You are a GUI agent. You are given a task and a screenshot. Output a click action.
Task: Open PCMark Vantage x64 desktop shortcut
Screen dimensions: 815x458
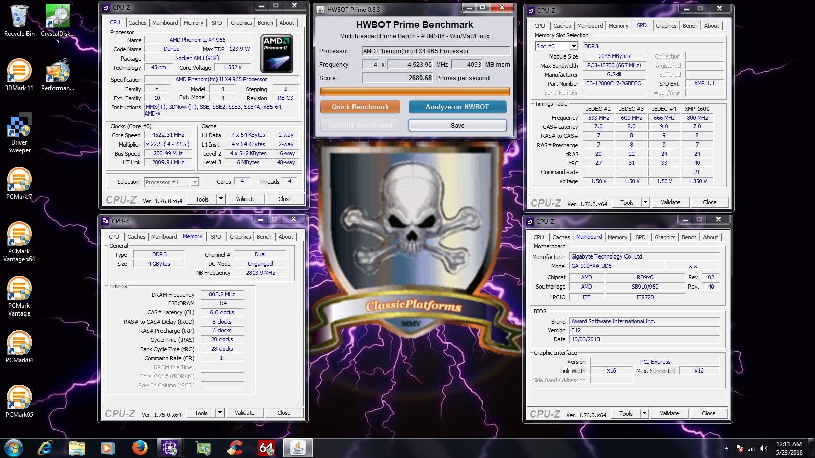(19, 242)
